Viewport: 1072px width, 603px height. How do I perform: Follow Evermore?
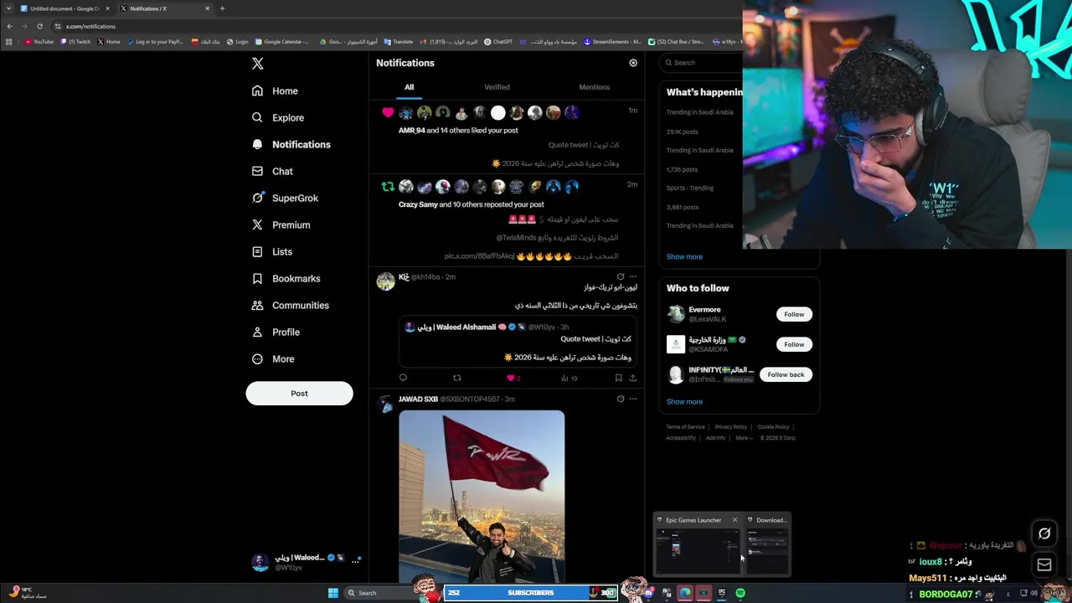794,314
